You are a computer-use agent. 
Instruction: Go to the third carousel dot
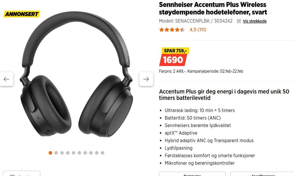click(62, 153)
